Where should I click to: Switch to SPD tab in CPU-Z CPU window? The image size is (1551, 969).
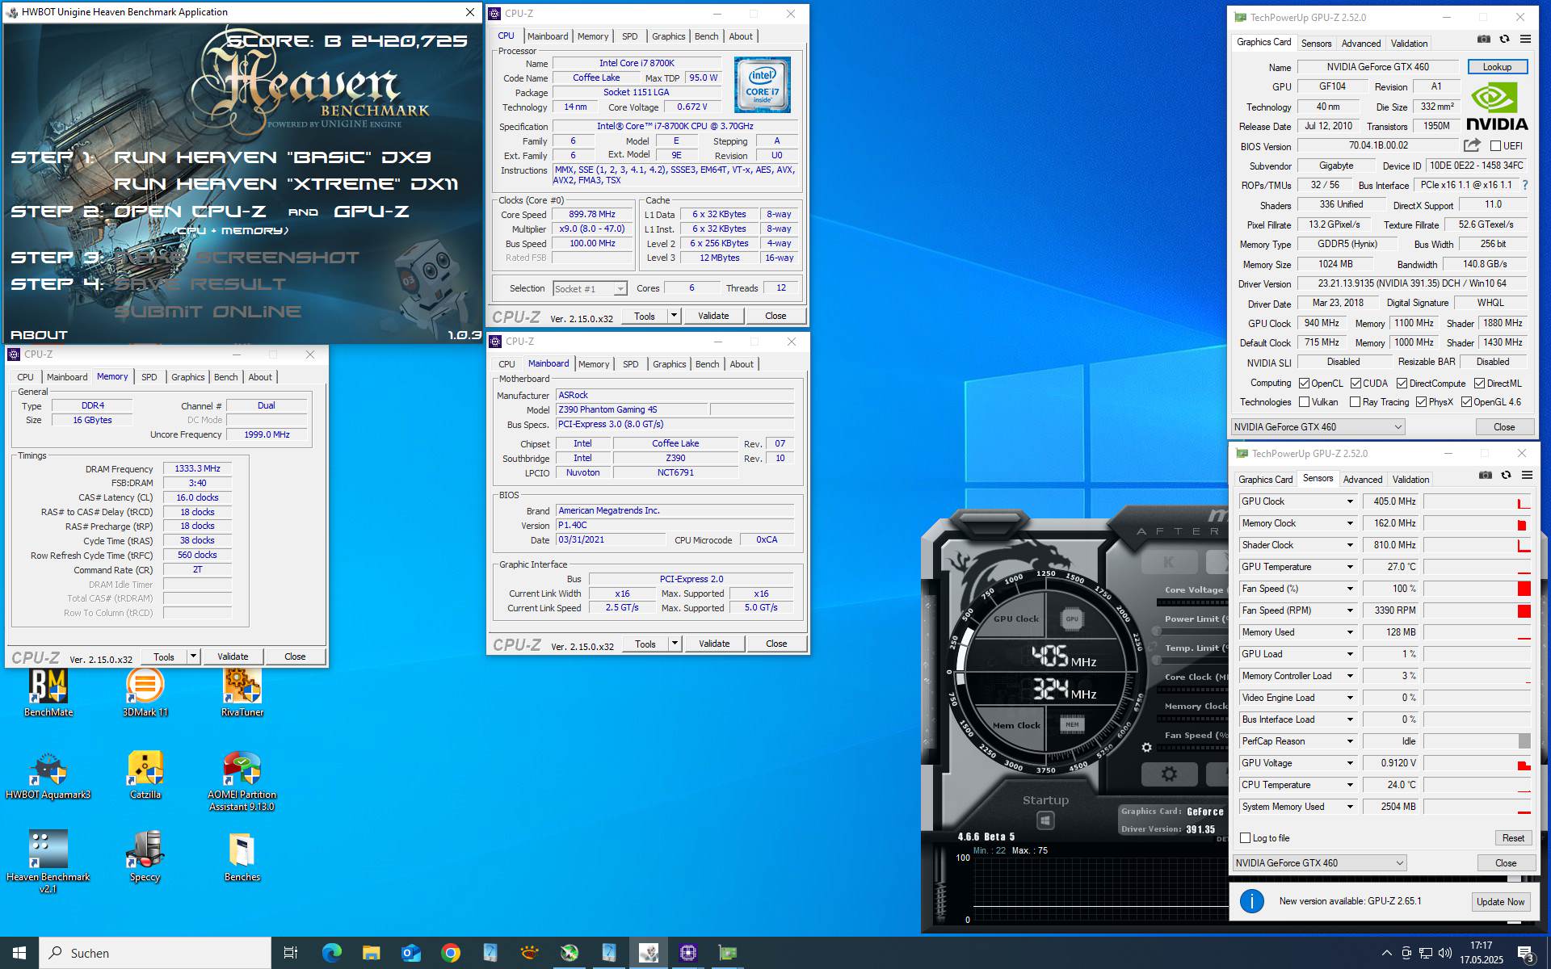(630, 36)
